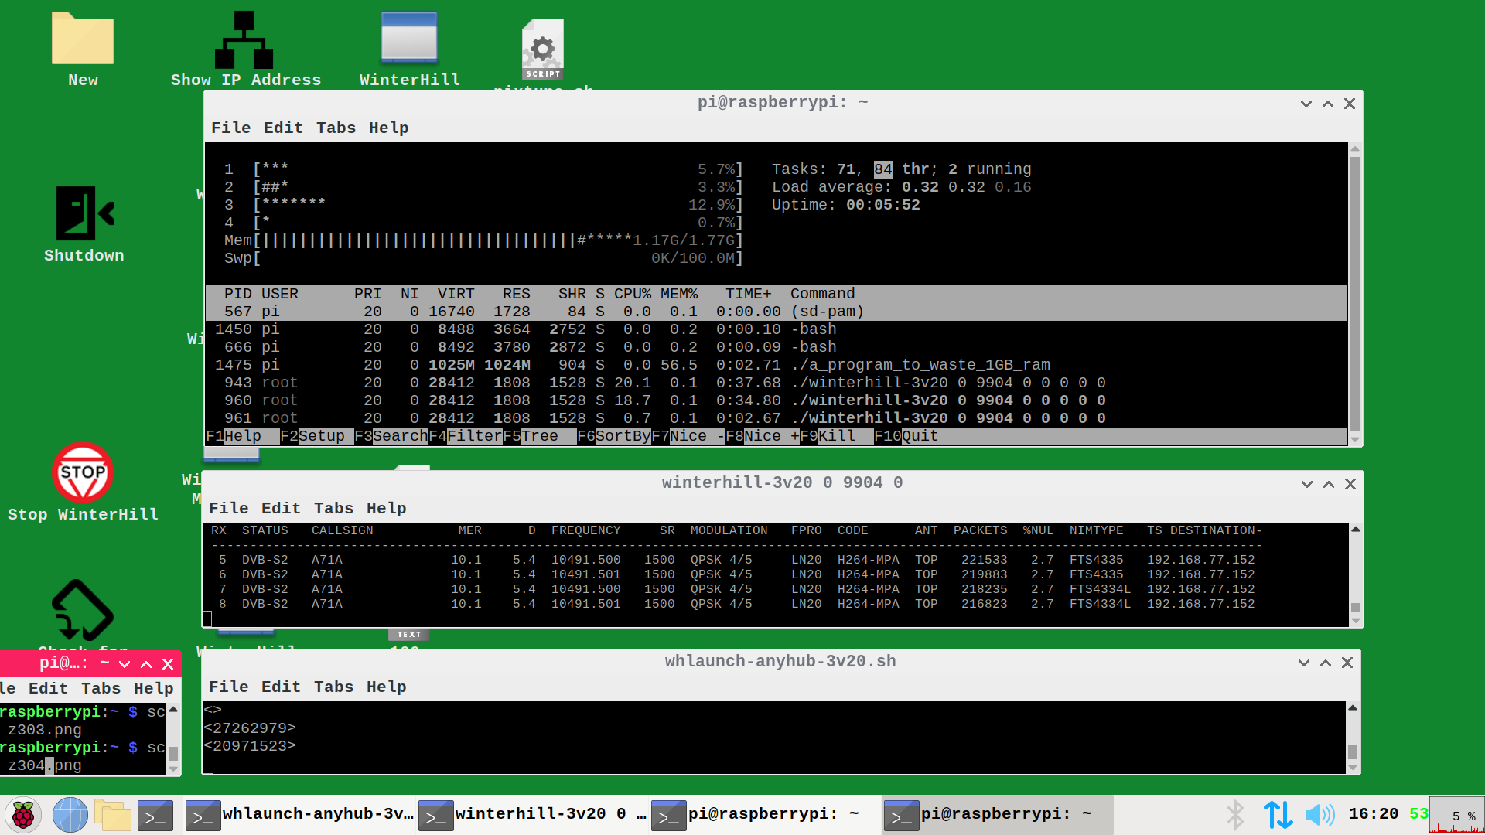The image size is (1485, 835).
Task: Open the network arrows tray icon
Action: 1278,815
